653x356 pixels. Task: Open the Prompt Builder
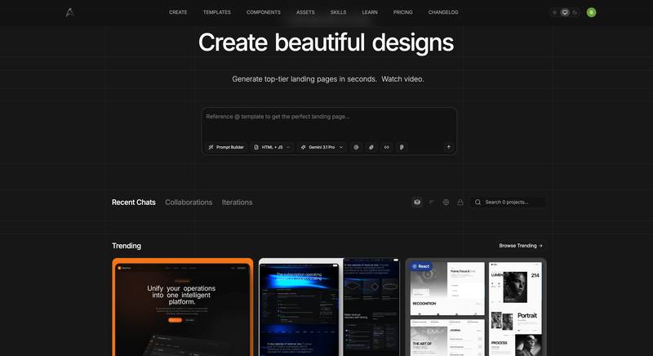coord(226,147)
